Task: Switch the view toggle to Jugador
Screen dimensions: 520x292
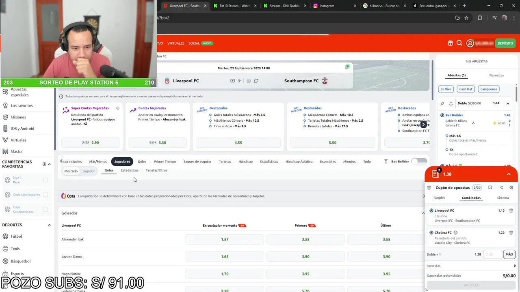Action: (89, 171)
